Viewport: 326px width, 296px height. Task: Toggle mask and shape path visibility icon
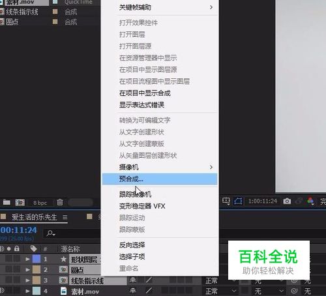click(238, 201)
